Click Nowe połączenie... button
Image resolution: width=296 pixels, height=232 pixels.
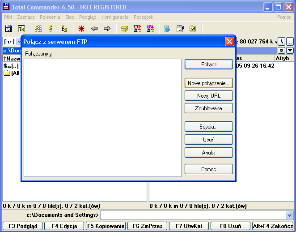coord(209,83)
